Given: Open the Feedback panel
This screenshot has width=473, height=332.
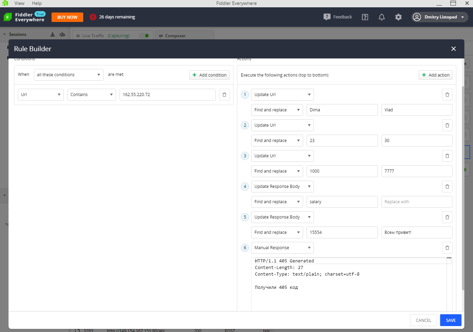Looking at the screenshot, I should pos(337,16).
